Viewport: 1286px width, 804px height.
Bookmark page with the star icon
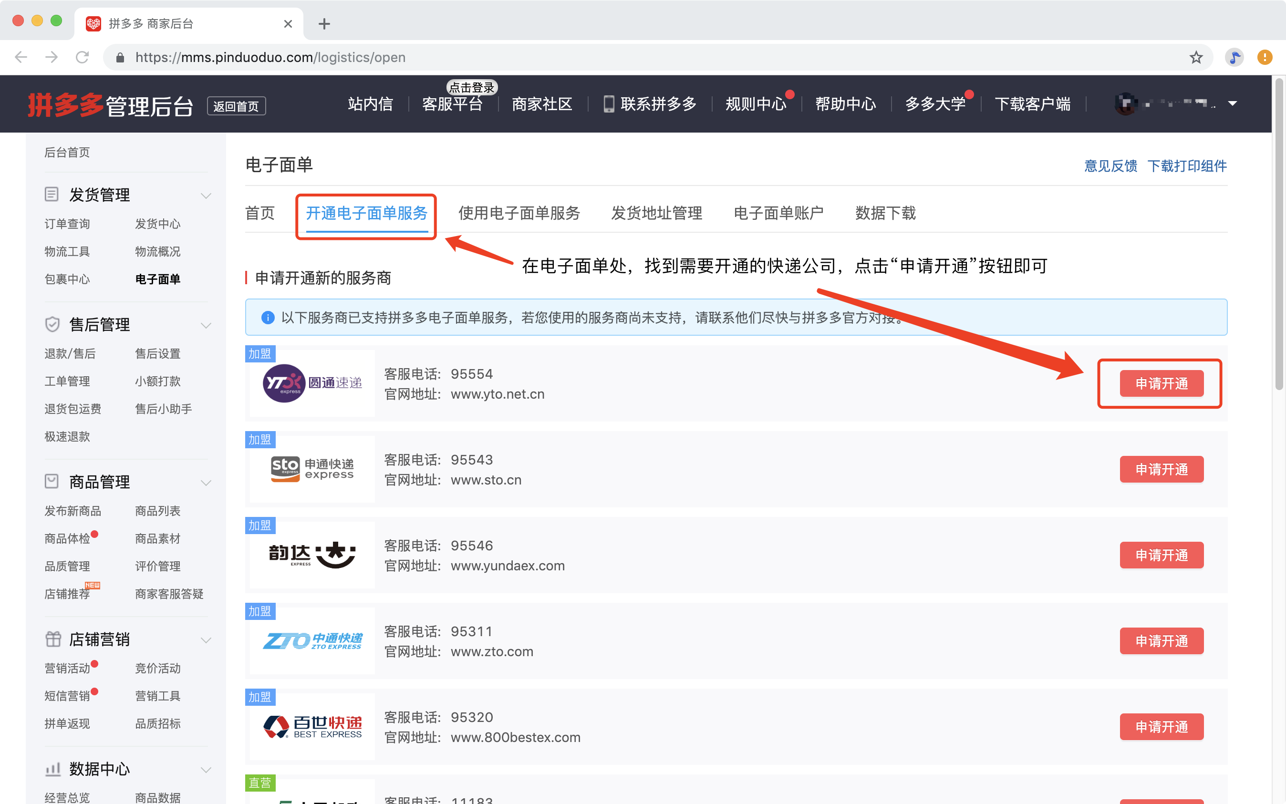[1196, 57]
